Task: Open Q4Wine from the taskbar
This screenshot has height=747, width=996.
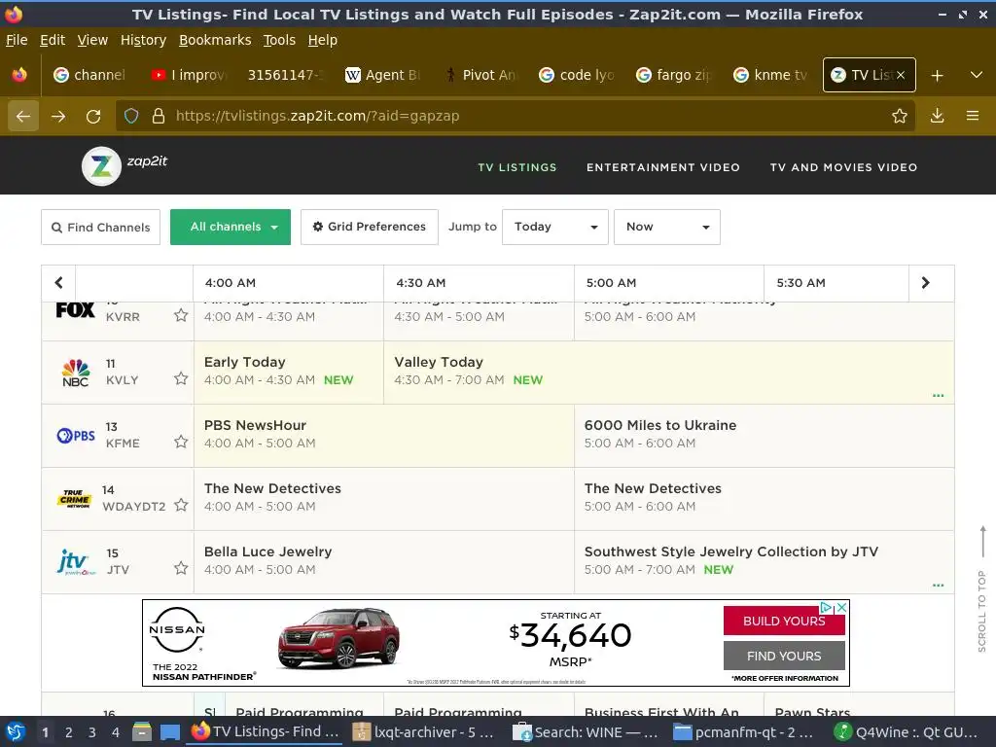Action: (907, 732)
